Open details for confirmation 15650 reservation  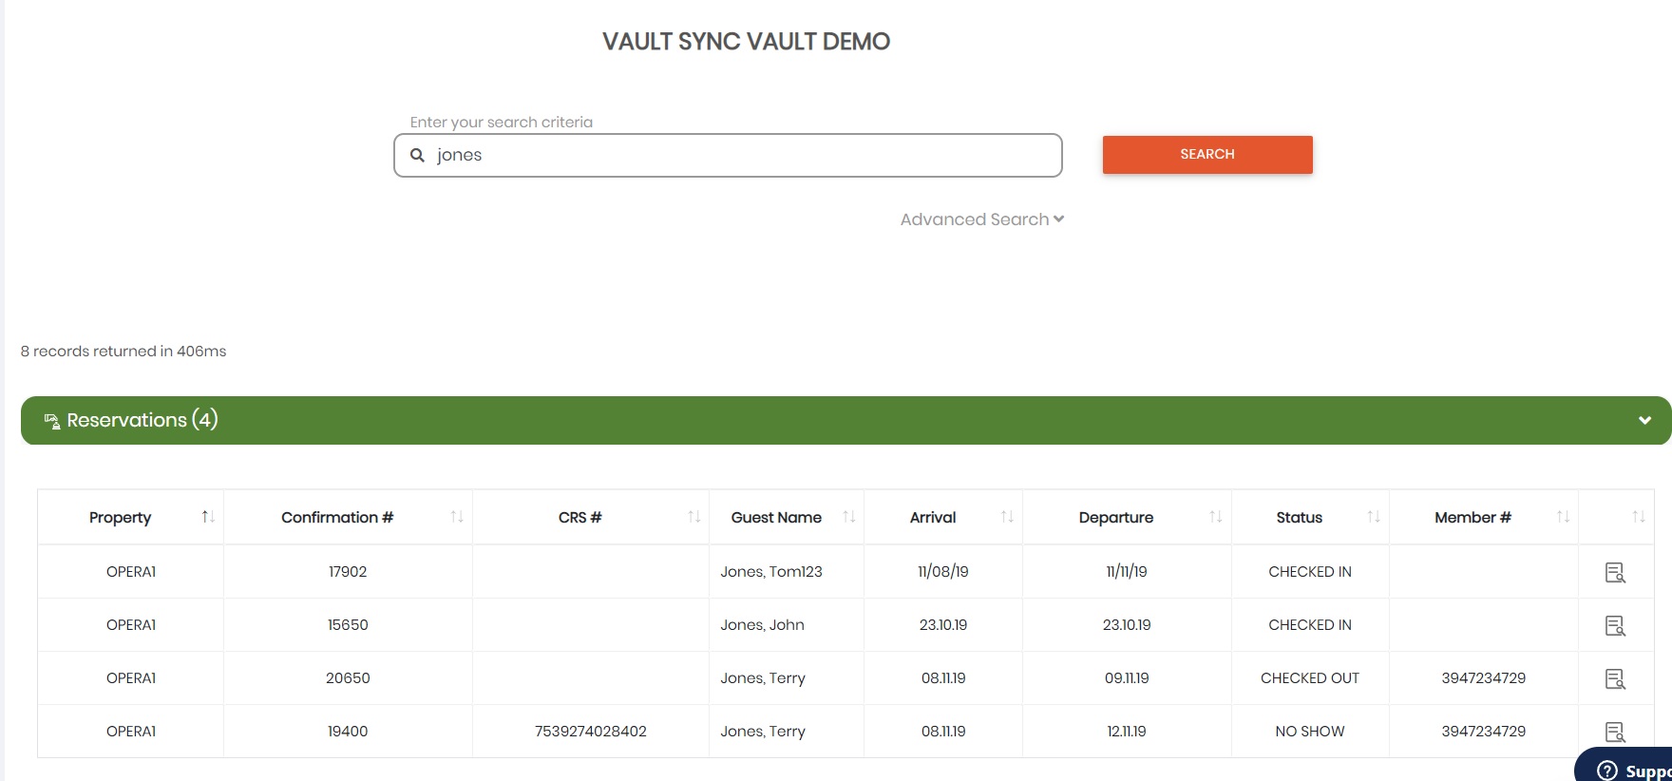click(x=1615, y=625)
